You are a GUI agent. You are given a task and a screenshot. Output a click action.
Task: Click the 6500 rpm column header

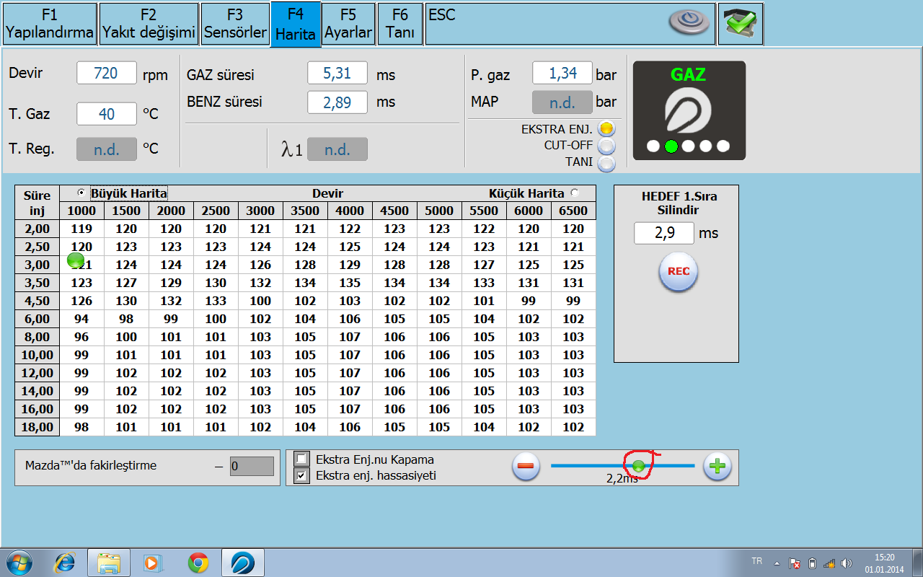[573, 211]
